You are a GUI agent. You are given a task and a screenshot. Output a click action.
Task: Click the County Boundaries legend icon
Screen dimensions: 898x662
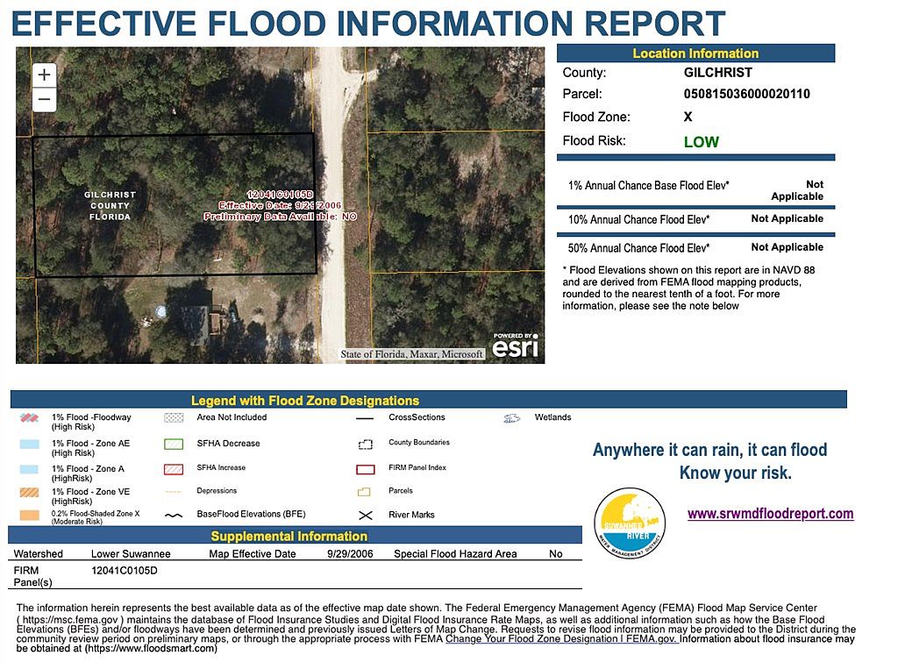[x=366, y=444]
